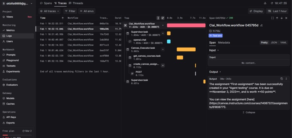Collapse the Input section
This screenshot has height=138, width=292.
214,50
